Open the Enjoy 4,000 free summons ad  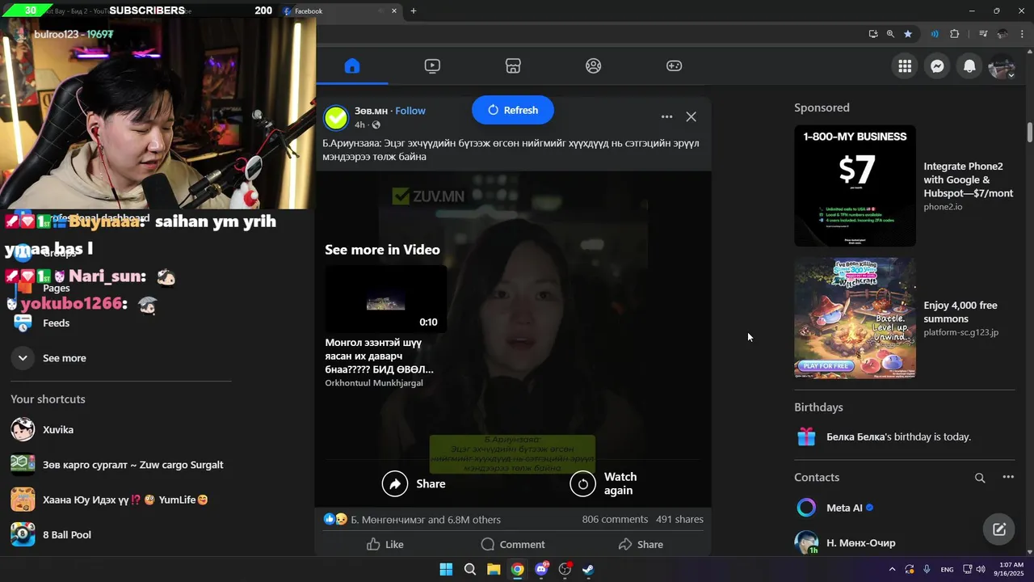click(x=904, y=318)
